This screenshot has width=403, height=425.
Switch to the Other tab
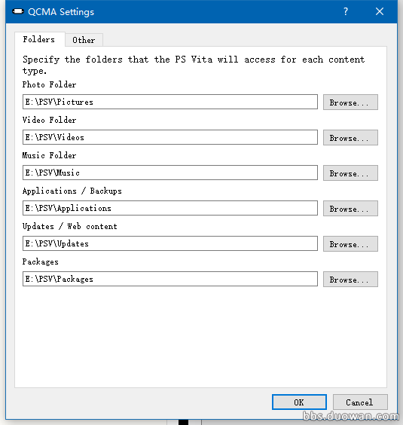[x=84, y=40]
